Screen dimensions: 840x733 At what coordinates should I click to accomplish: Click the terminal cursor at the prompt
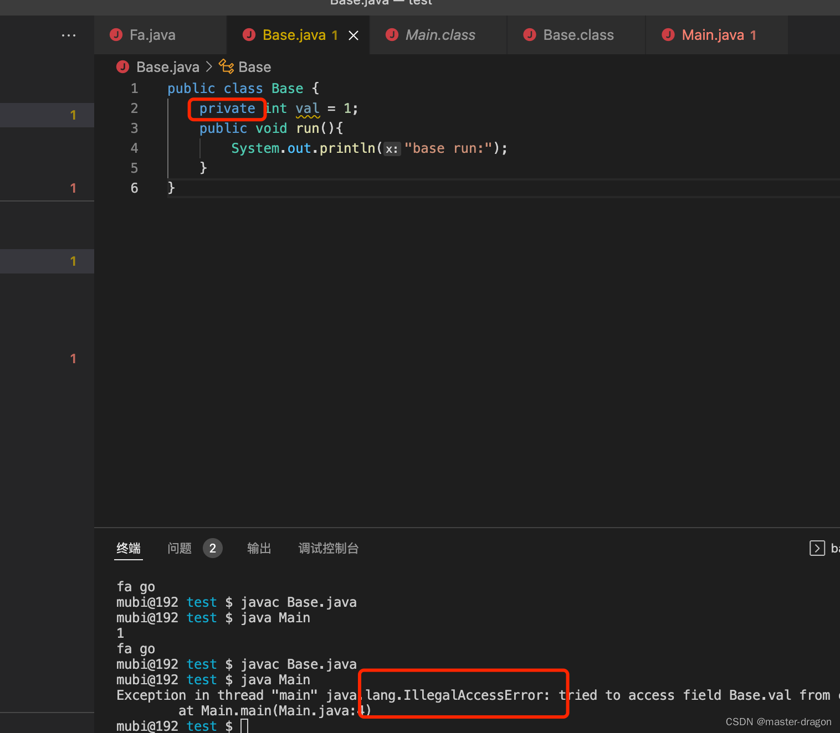tap(244, 726)
